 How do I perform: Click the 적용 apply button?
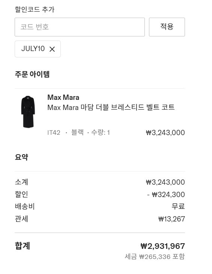(167, 27)
